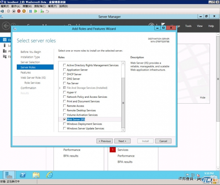Open the 剪貼簿(C) menu
220x185 pixels.
(x=40, y=6)
